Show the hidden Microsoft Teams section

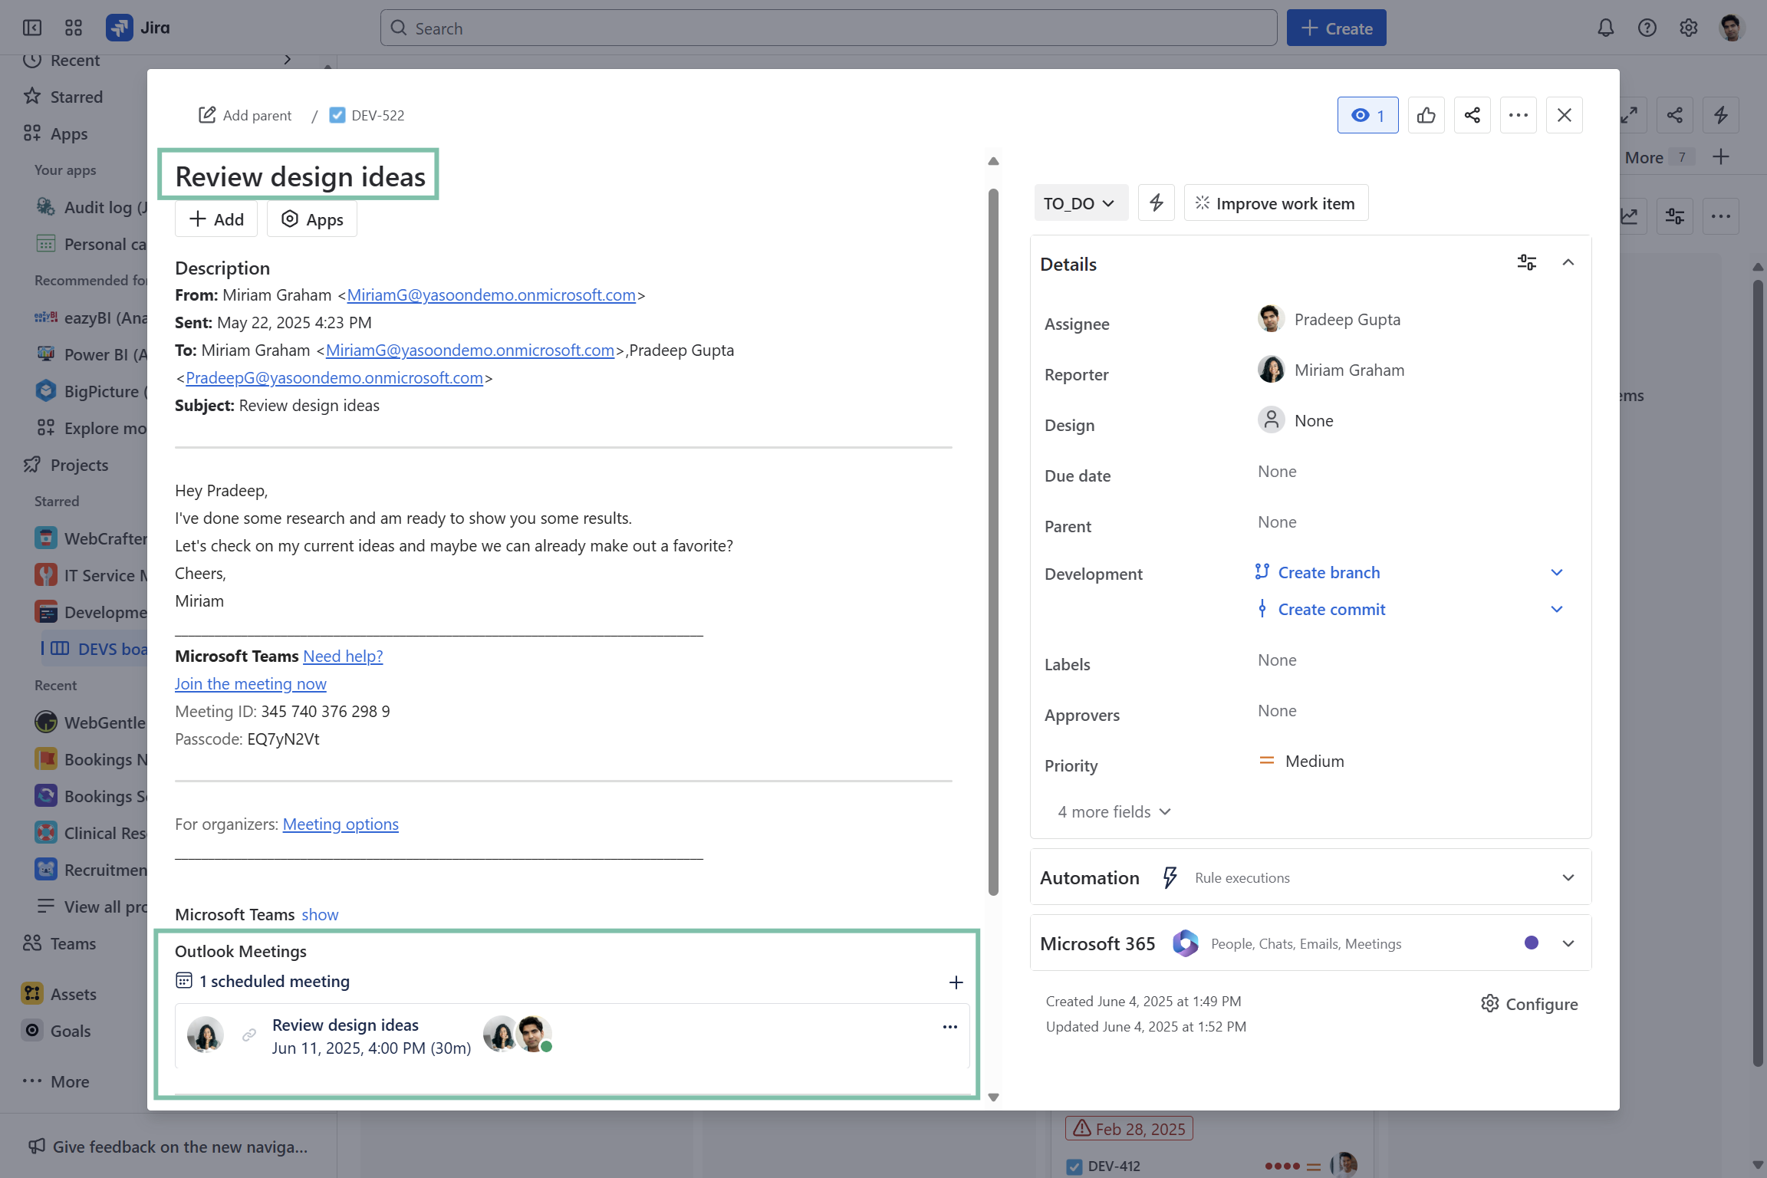click(x=320, y=914)
